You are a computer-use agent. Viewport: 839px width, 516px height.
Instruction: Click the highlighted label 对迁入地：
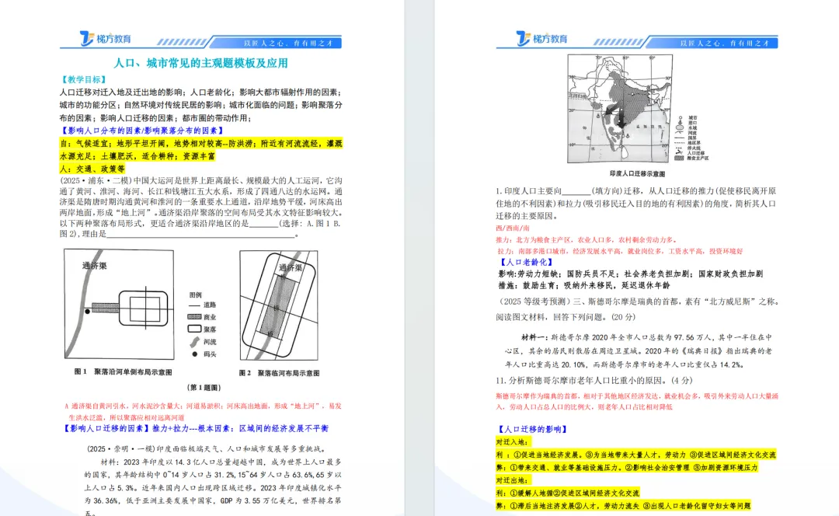coord(513,442)
